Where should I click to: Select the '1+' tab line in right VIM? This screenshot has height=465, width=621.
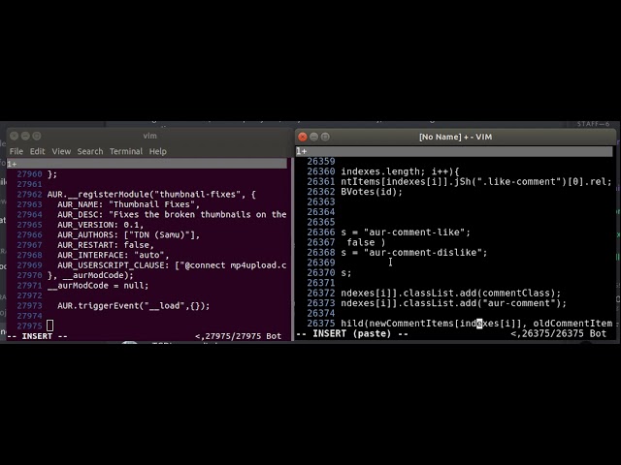point(454,151)
